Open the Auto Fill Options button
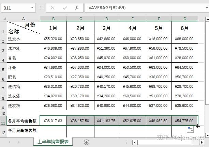209x147 pixels. pyautogui.click(x=190, y=129)
